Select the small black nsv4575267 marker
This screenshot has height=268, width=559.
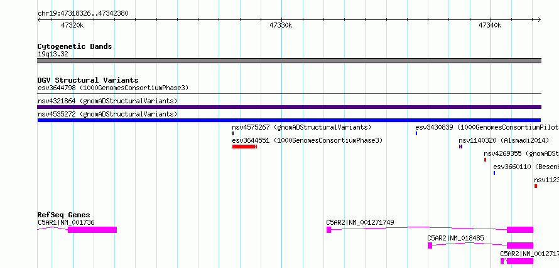point(233,133)
